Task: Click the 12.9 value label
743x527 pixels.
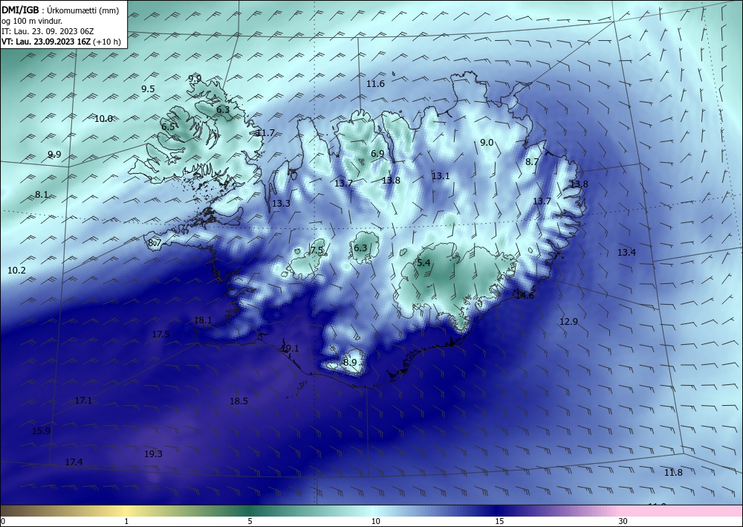Action: pos(568,321)
